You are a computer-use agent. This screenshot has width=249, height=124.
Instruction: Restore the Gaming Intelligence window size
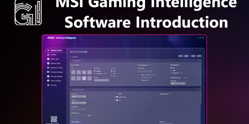[x=200, y=38]
